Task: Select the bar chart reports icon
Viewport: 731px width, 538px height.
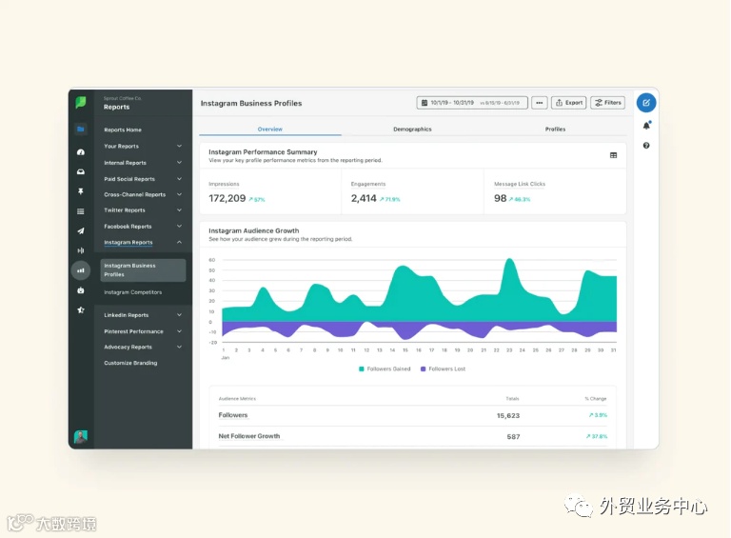Action: click(x=81, y=270)
